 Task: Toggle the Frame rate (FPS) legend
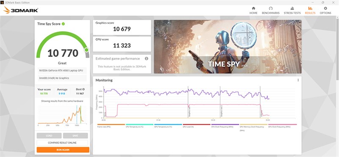[x=111, y=126]
